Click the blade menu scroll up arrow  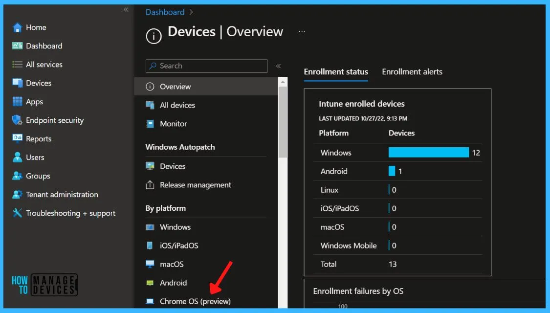[283, 82]
